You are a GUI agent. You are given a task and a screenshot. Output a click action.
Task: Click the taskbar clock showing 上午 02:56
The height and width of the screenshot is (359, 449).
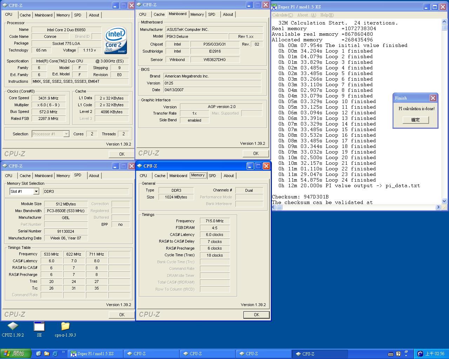tap(435, 354)
